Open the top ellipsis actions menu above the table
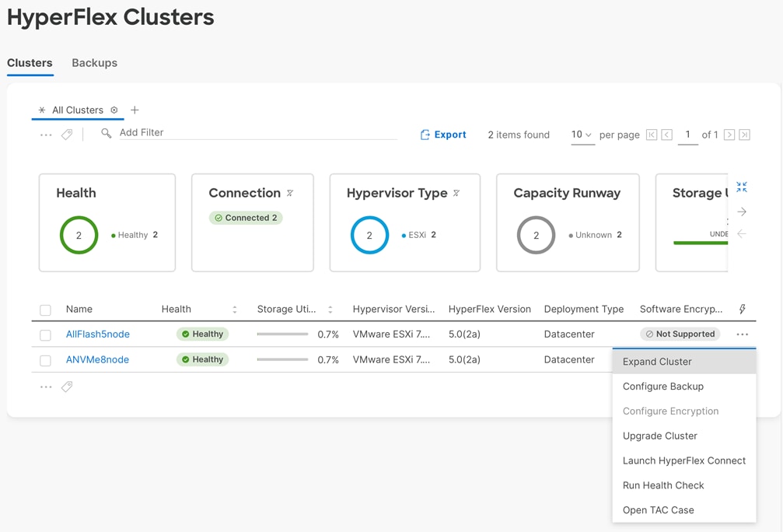This screenshot has height=532, width=783. [x=46, y=135]
